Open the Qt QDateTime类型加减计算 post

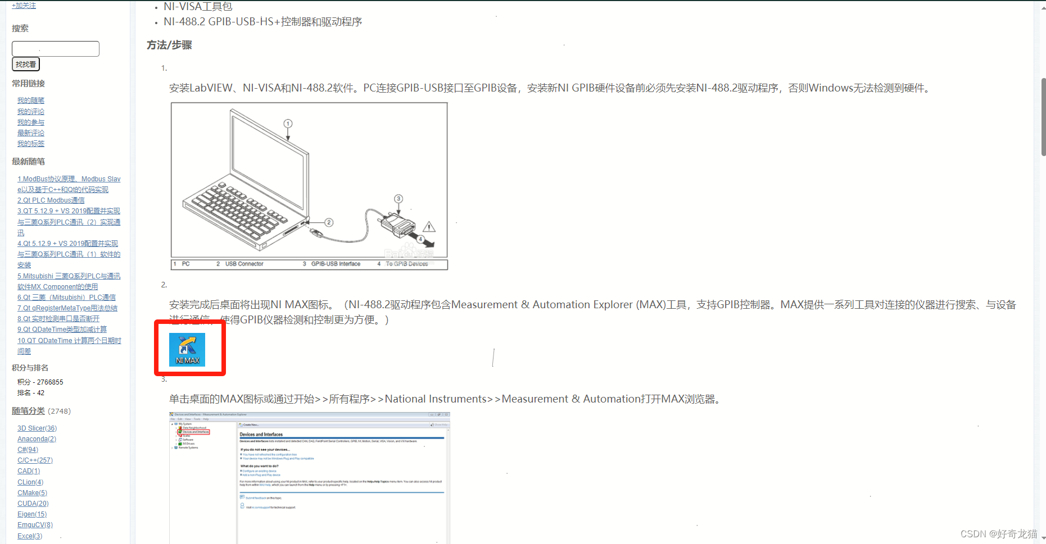pyautogui.click(x=62, y=330)
